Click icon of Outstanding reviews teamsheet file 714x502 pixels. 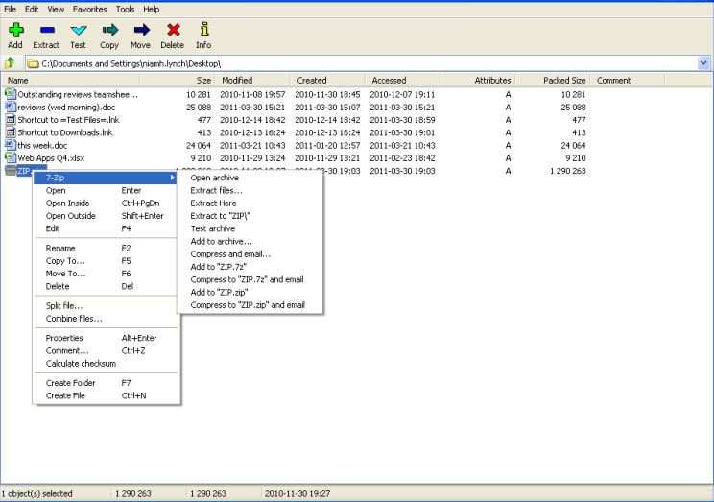pos(10,94)
